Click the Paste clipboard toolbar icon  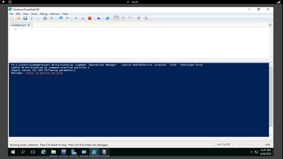(x=45, y=19)
